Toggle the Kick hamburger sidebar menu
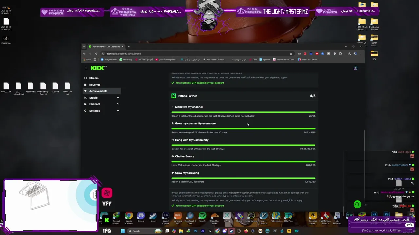The height and width of the screenshot is (235, 419). tap(86, 68)
